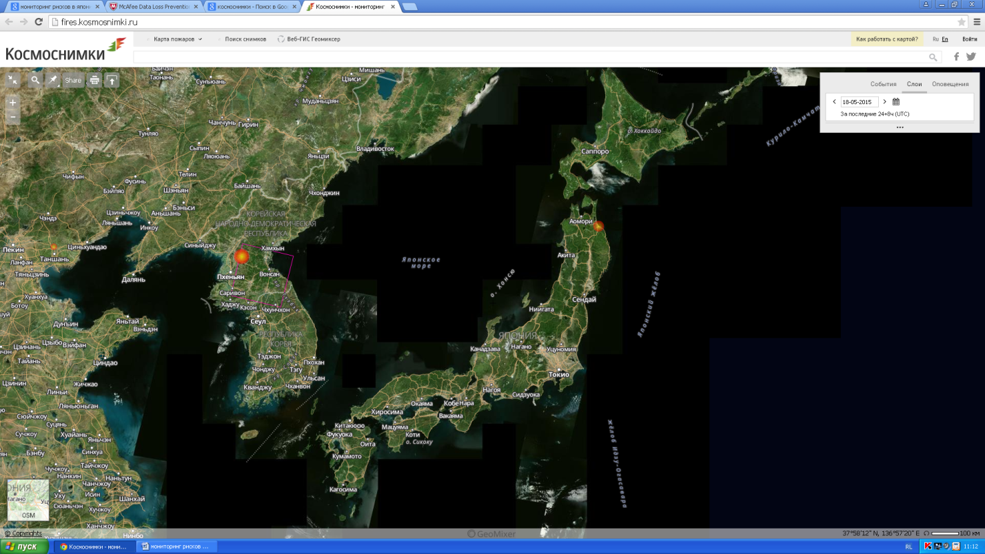Open мониторинг рисков Word taskbar item
Viewport: 985px width, 554px height.
(177, 546)
